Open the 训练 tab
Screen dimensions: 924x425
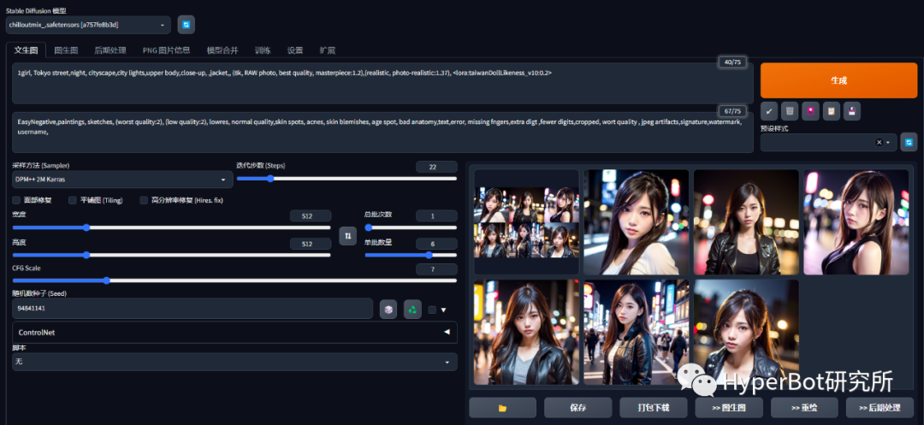tap(263, 50)
